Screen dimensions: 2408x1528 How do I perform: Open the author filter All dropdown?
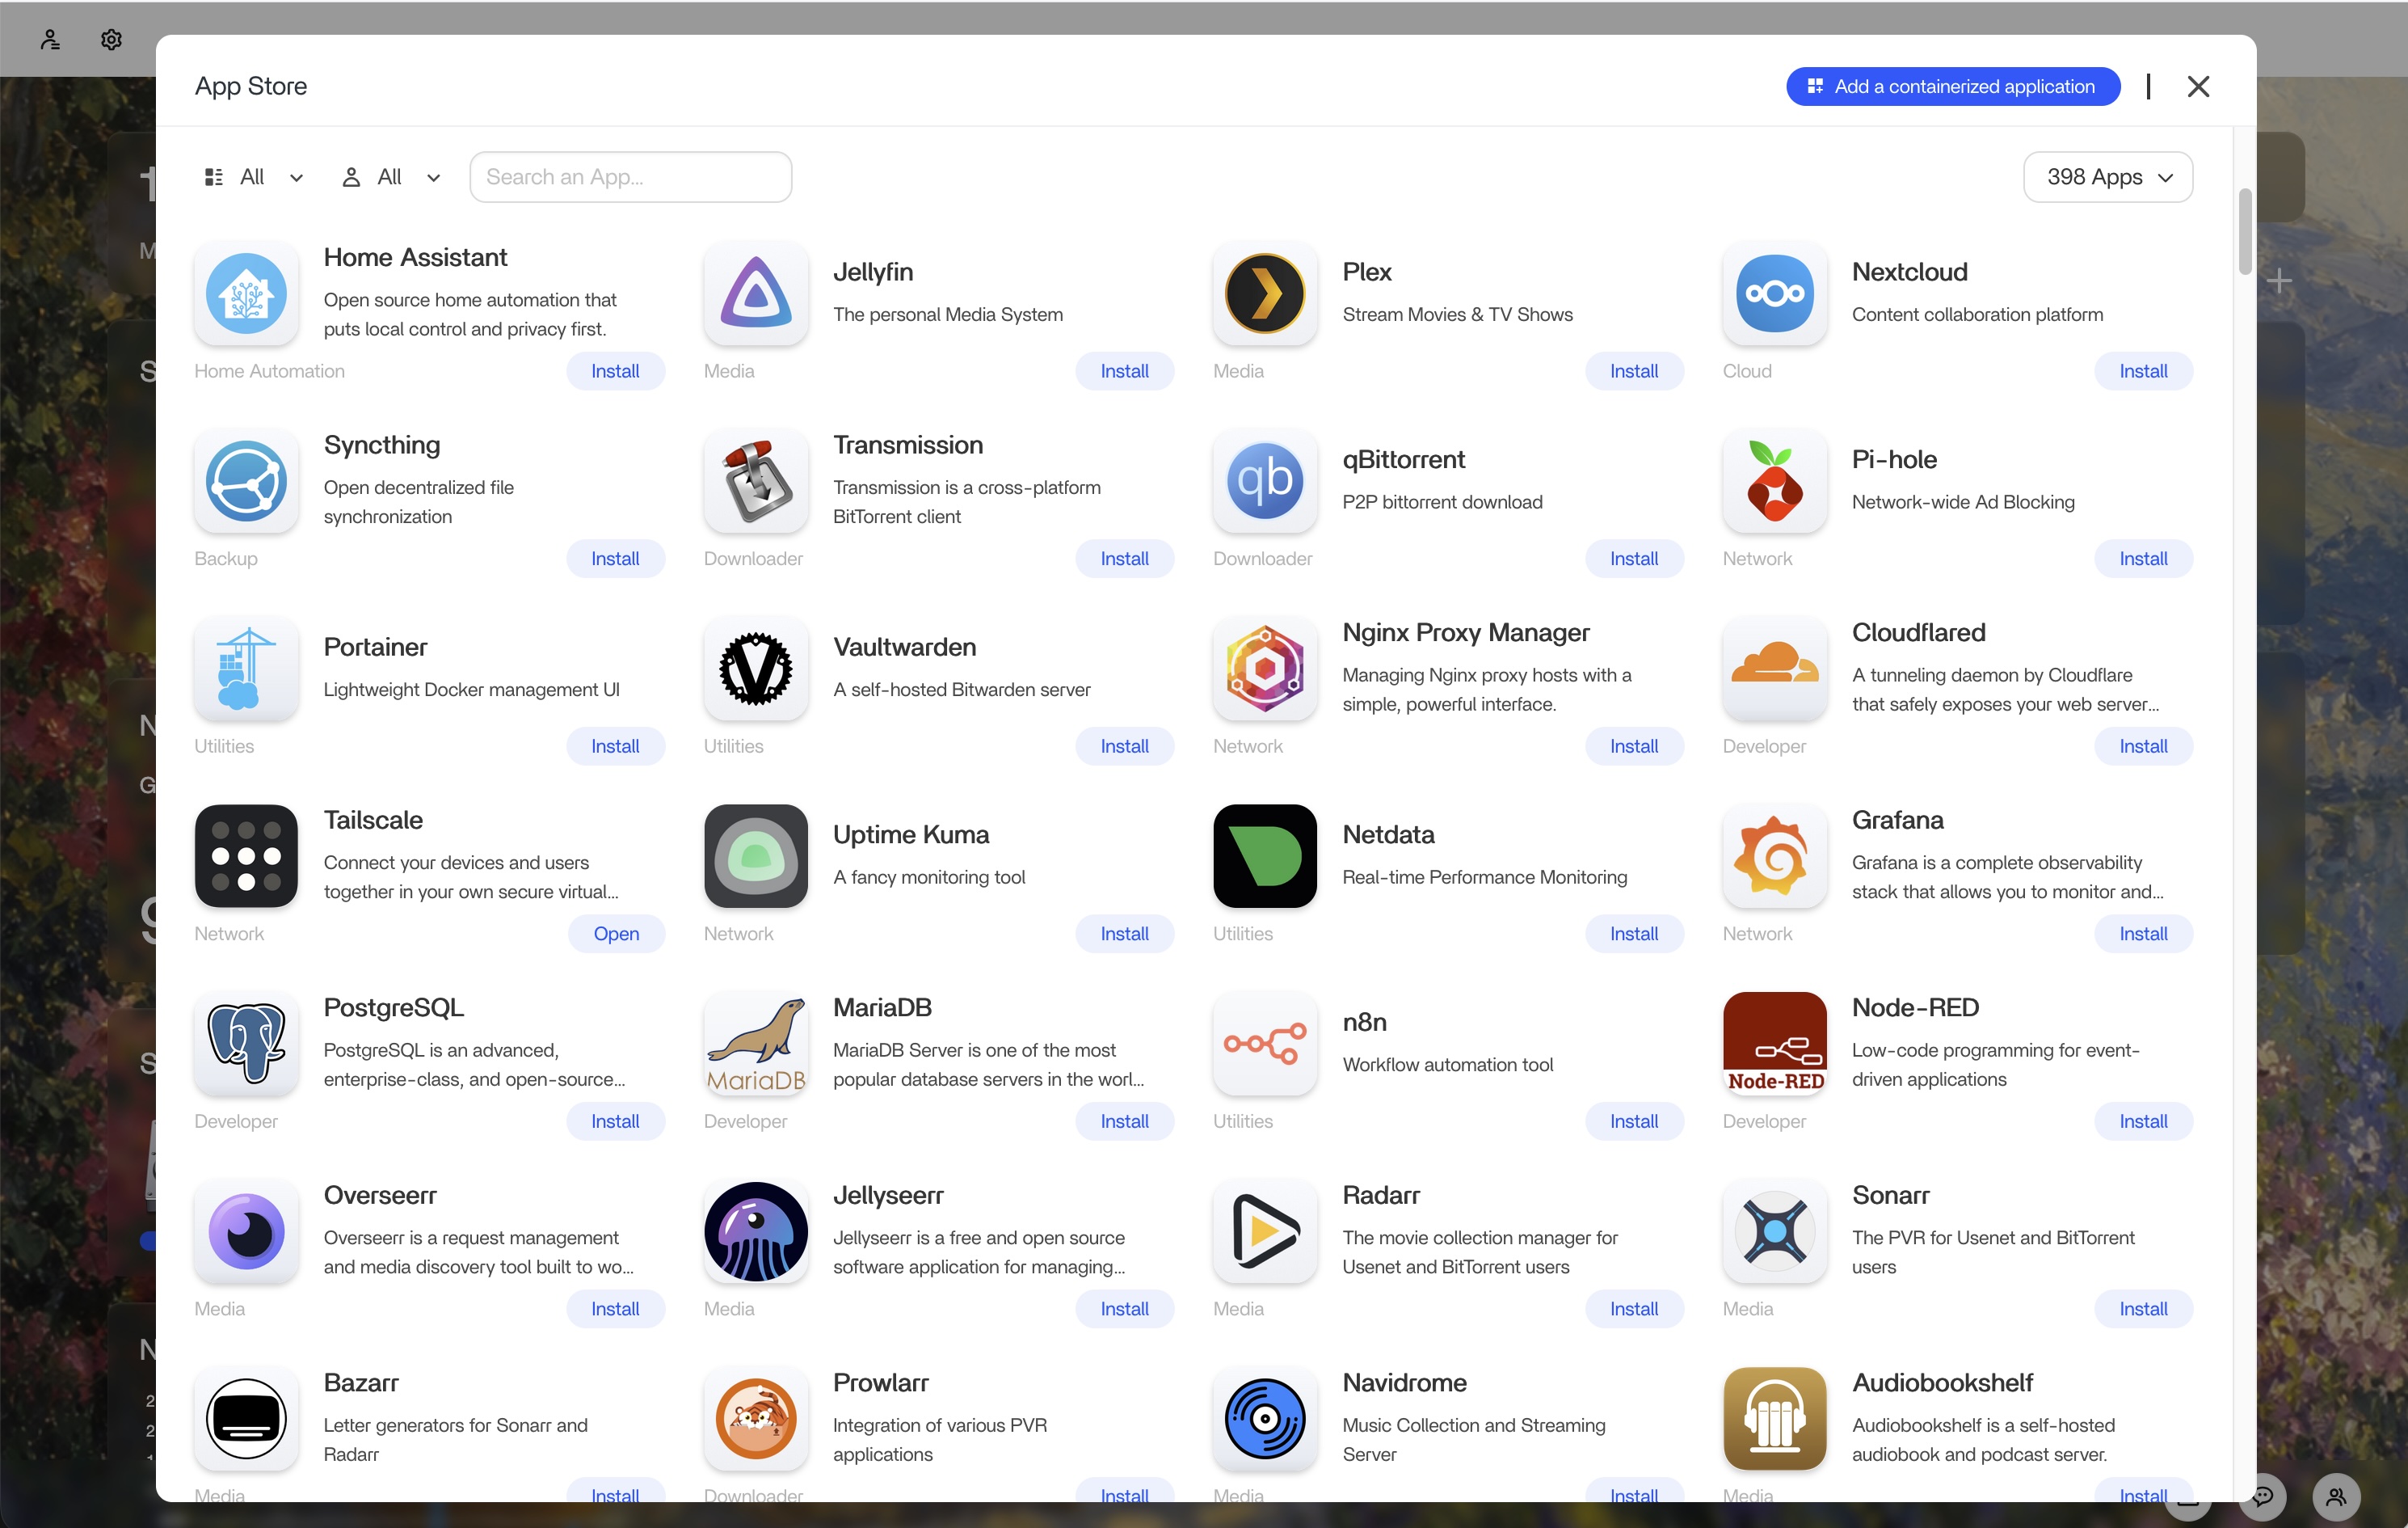[x=390, y=177]
